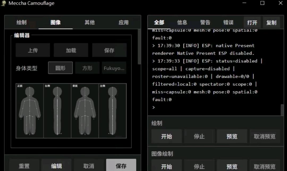This screenshot has height=171, width=287.
Task: Click log text "roster=unavailable:0"
Action: (180, 76)
